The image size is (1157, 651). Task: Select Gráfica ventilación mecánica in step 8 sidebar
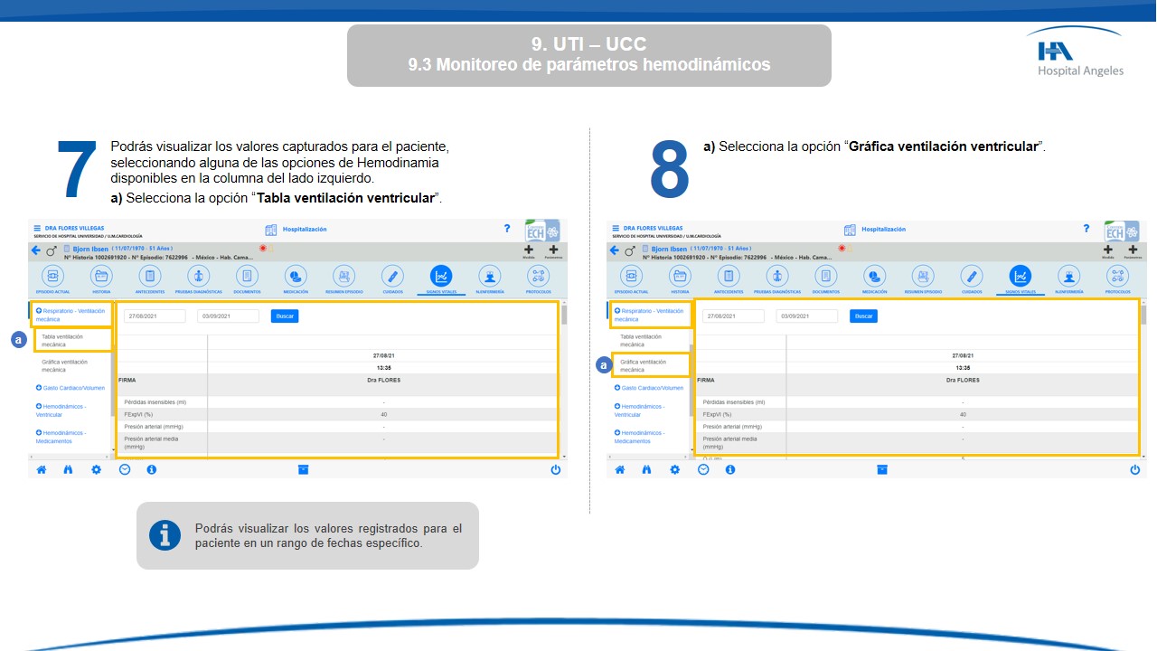pyautogui.click(x=650, y=365)
